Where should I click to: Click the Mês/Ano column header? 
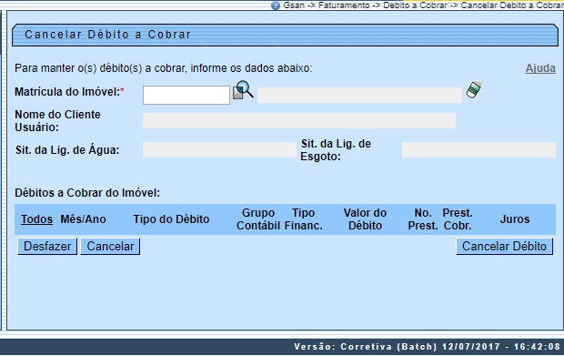pyautogui.click(x=83, y=219)
